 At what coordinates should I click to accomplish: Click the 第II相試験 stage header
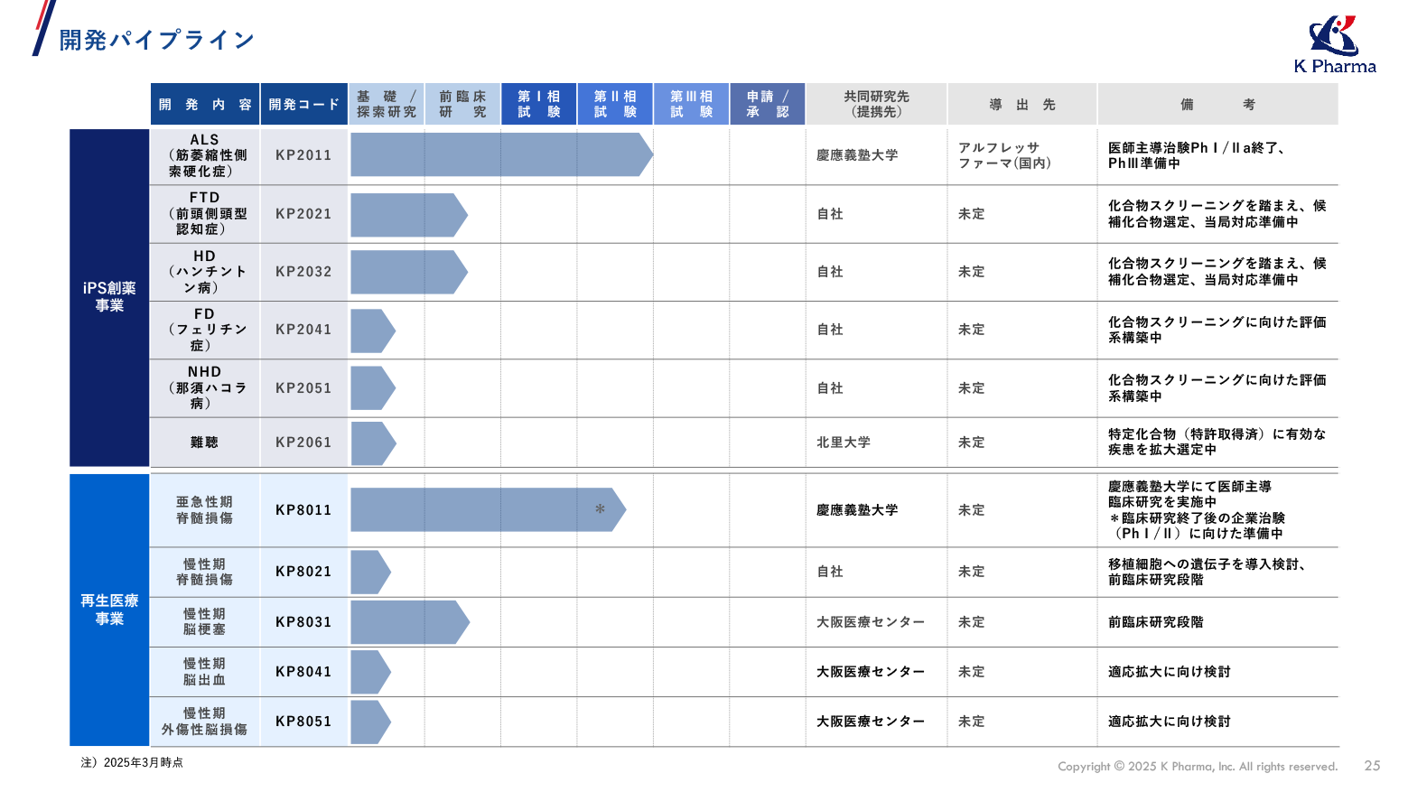pyautogui.click(x=615, y=104)
